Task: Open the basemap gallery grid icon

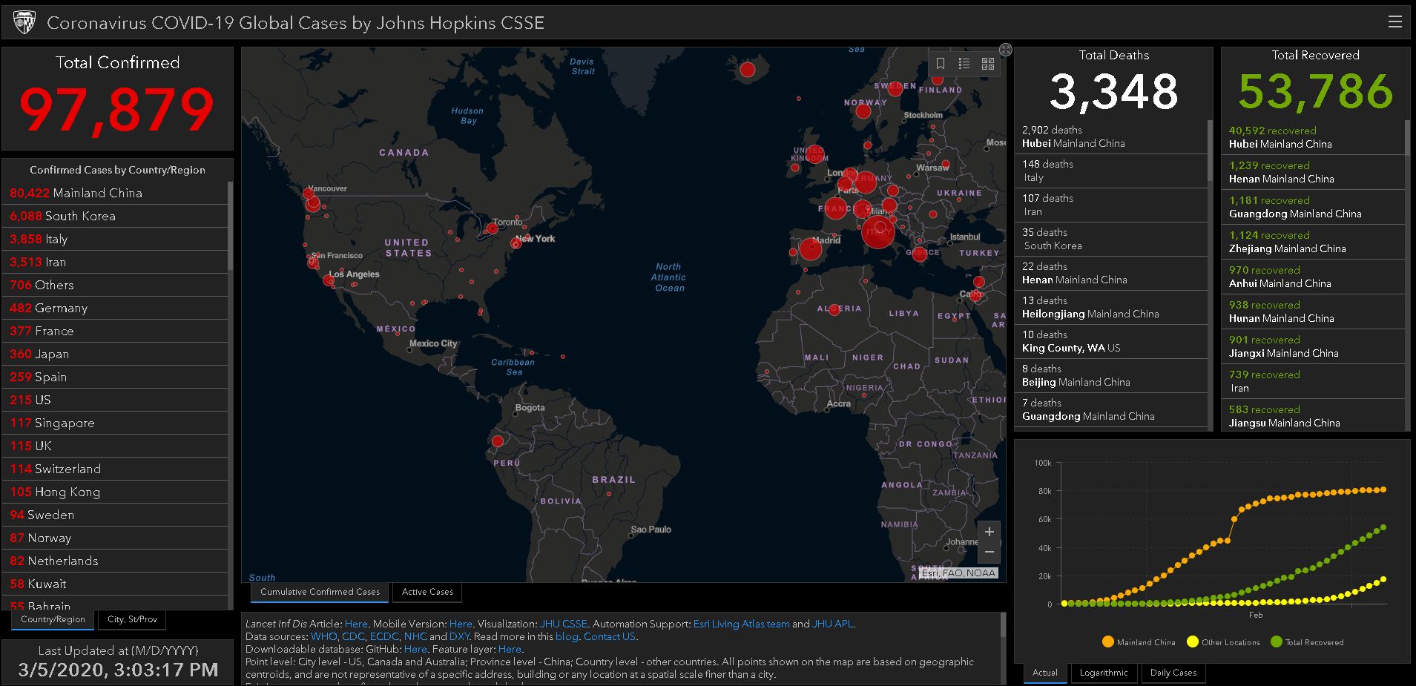Action: click(x=987, y=64)
